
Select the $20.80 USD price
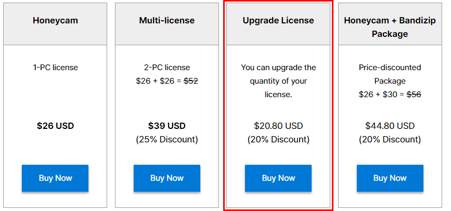pyautogui.click(x=278, y=126)
